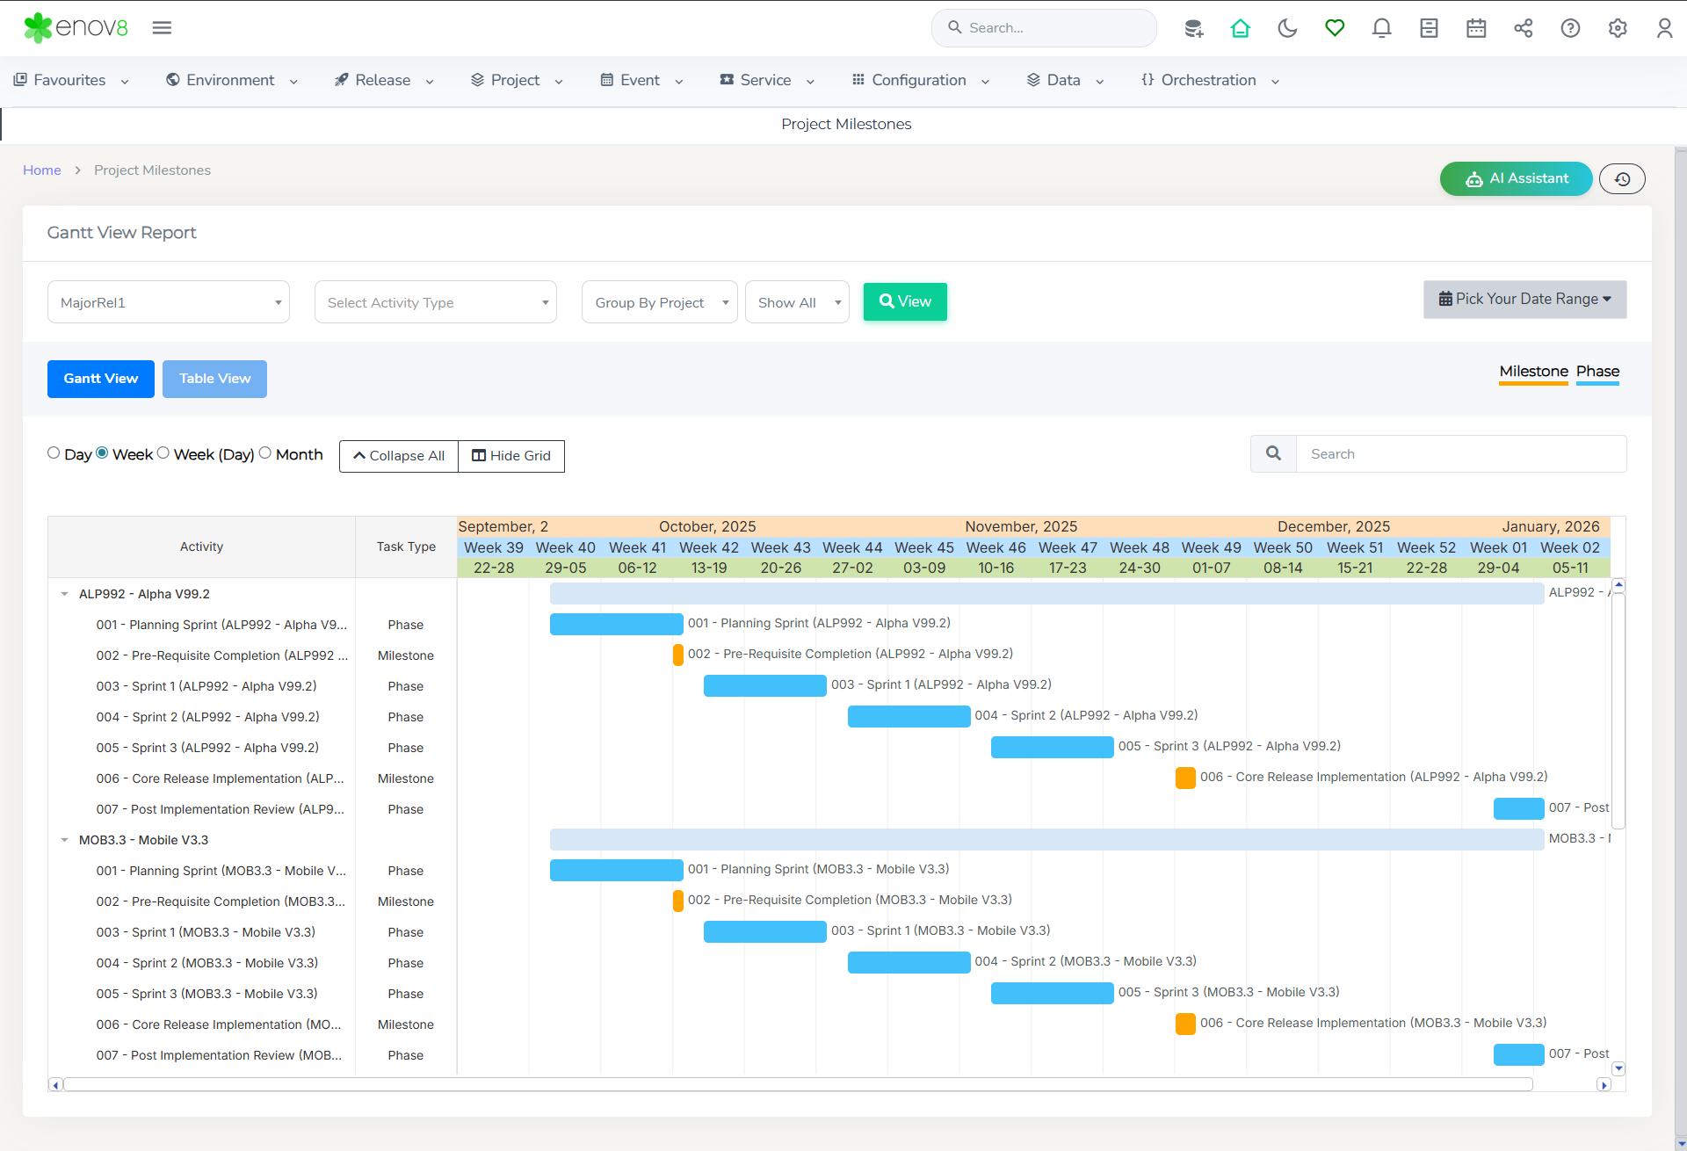Switch to Table View tab
Screen dimensions: 1687x1151
click(x=214, y=379)
